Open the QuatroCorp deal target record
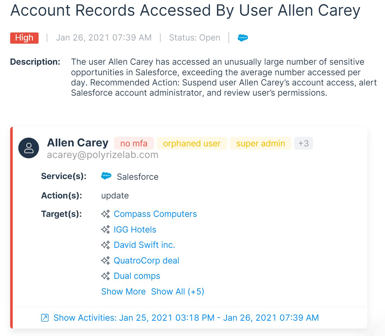 tap(146, 260)
